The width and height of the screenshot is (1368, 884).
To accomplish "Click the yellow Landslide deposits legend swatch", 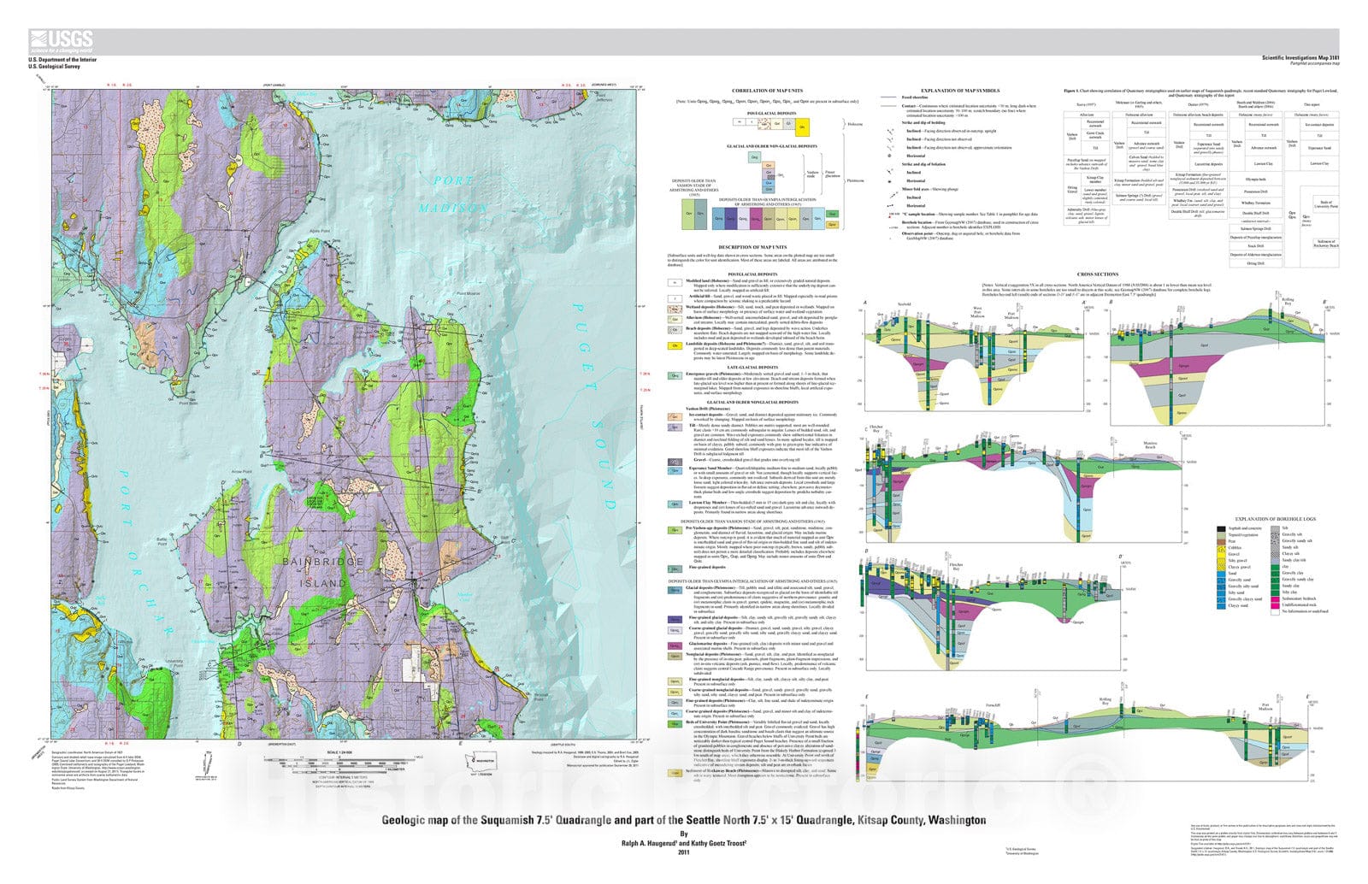I will coord(675,345).
